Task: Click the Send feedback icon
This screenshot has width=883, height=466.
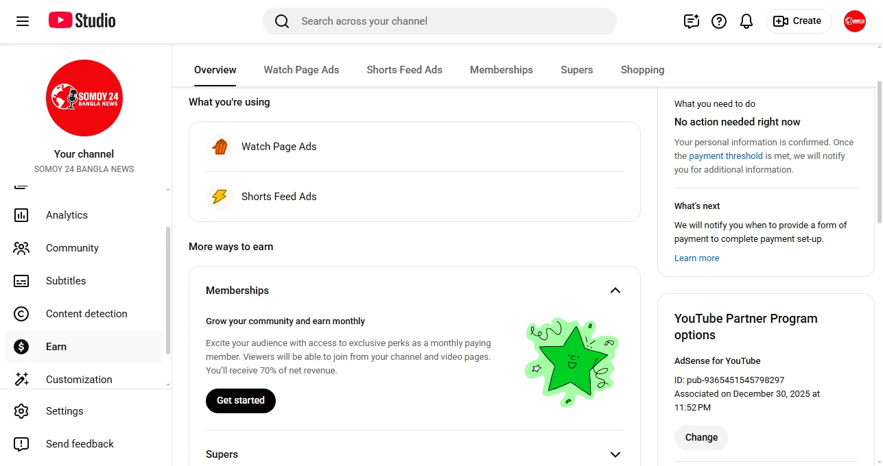Action: pos(21,444)
